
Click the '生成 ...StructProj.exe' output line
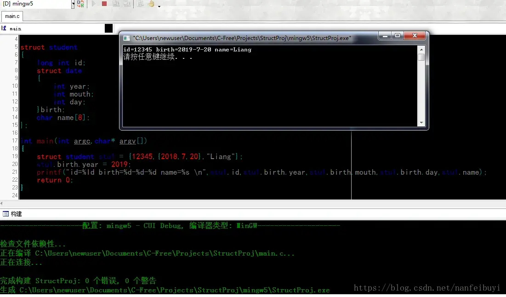pos(165,290)
